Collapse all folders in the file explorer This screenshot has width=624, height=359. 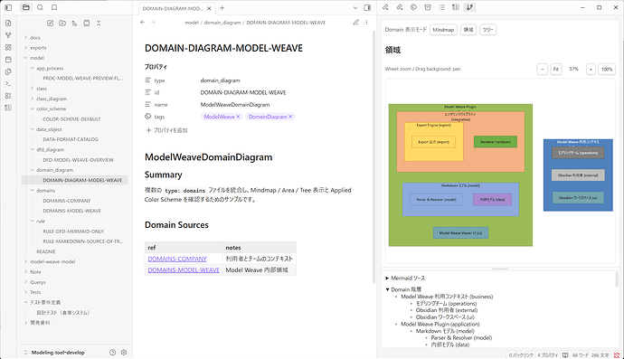click(99, 24)
